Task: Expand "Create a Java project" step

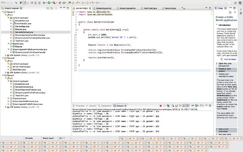Action: point(217,69)
